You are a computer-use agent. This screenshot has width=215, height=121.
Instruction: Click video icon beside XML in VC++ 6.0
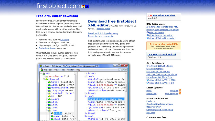(x=147, y=83)
